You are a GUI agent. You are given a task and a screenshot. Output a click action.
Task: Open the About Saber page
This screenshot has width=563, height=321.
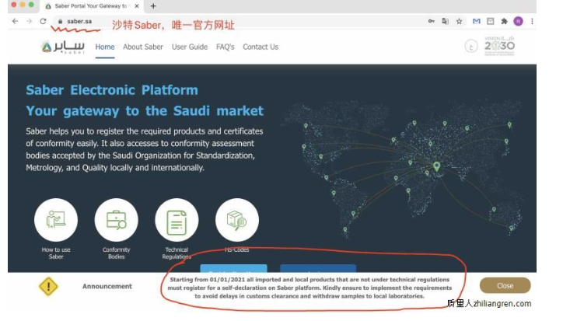(143, 47)
